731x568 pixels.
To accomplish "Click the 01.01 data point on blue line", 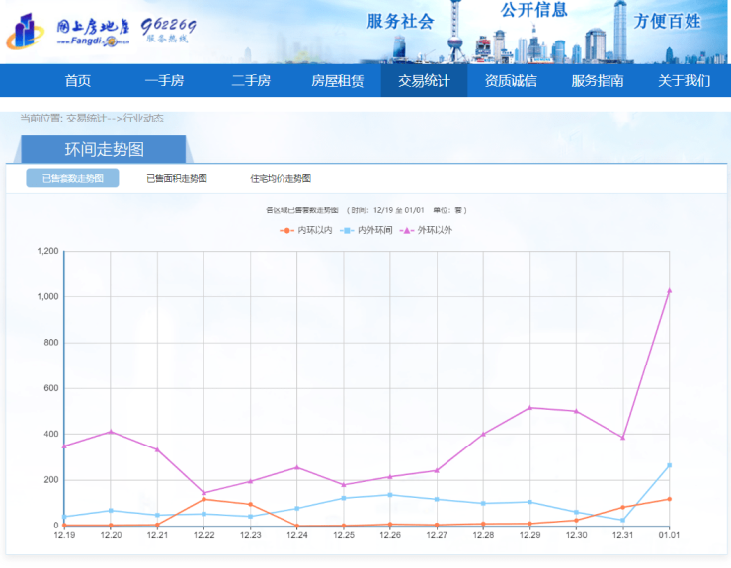I will [669, 465].
